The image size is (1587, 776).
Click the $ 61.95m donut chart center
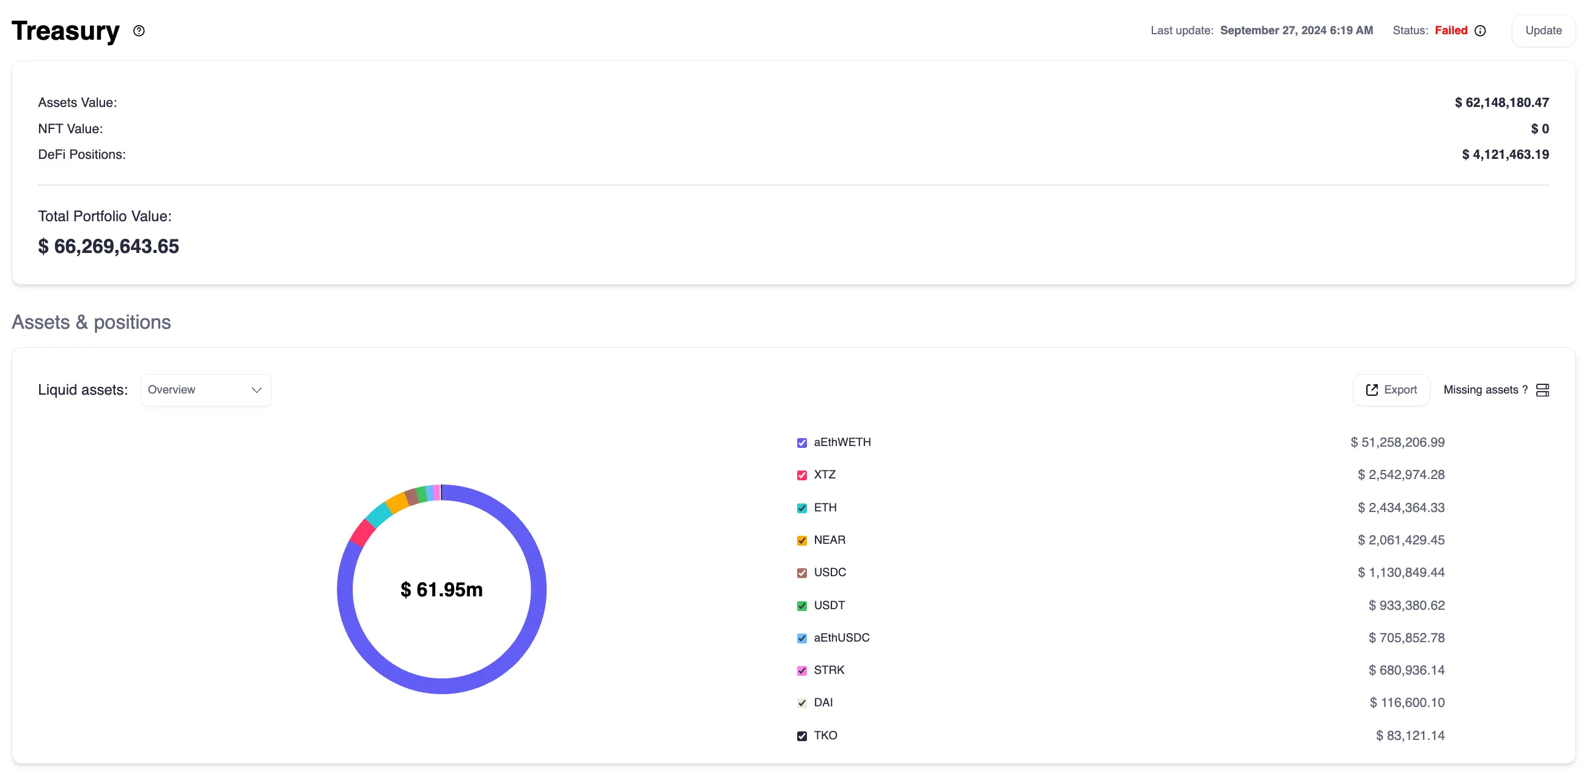point(441,590)
